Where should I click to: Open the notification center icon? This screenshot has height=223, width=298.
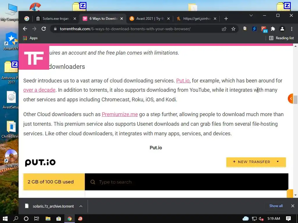288,219
